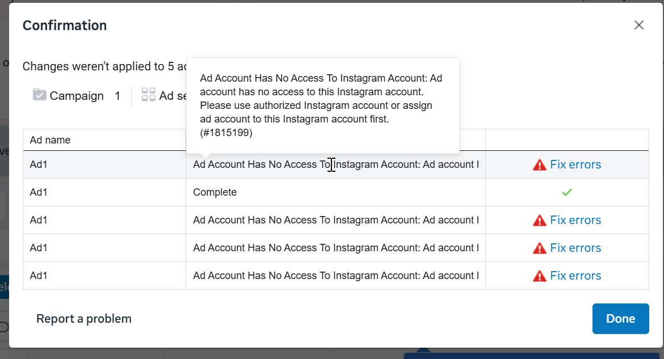Select the Ad set grid icon
Image resolution: width=664 pixels, height=359 pixels.
point(149,94)
